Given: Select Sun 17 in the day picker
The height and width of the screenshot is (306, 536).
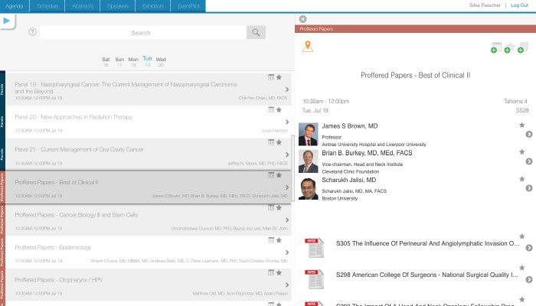Looking at the screenshot, I should 119,62.
